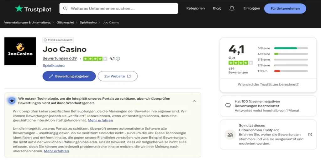
Task: Click the big '4,1' TrustScore number
Action: point(236,49)
